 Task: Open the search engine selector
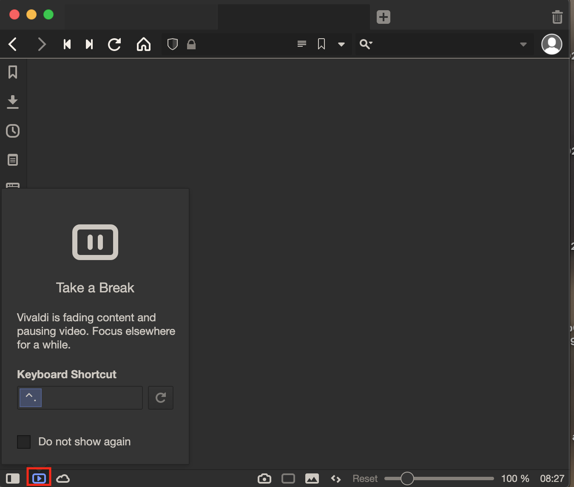366,44
